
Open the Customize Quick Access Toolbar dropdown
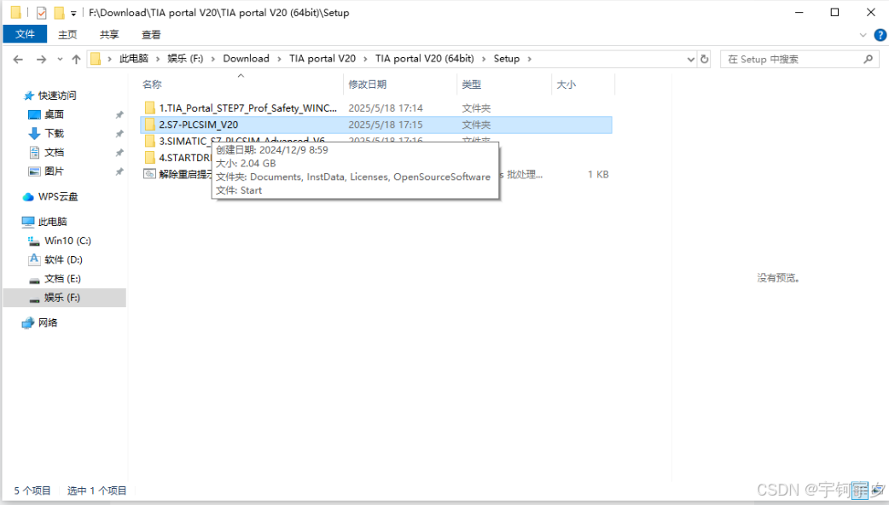(x=73, y=13)
